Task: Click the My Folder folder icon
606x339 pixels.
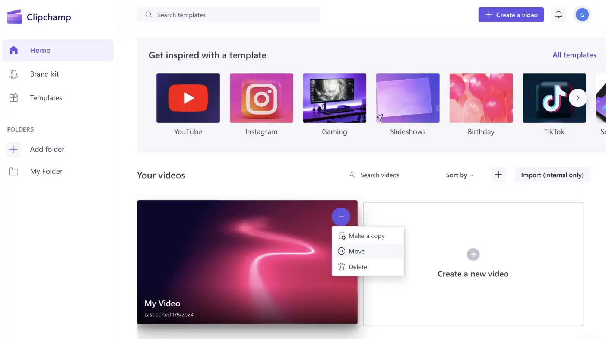Action: pos(13,172)
